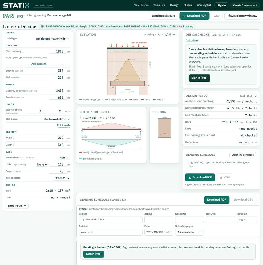Edit the slab Q load value 2

(55, 111)
